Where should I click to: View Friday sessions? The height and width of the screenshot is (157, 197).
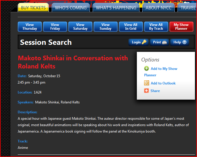click(55, 27)
